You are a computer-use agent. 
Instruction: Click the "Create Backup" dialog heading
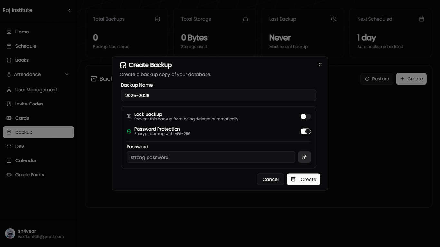150,65
